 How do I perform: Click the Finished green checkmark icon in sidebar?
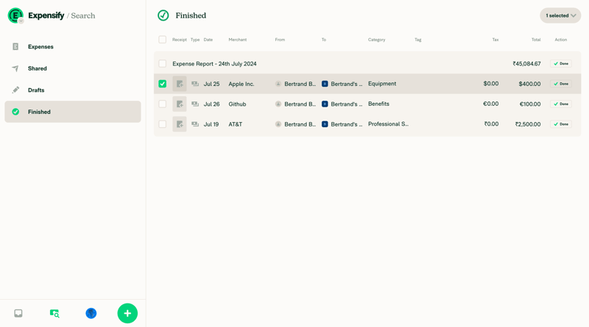[15, 112]
